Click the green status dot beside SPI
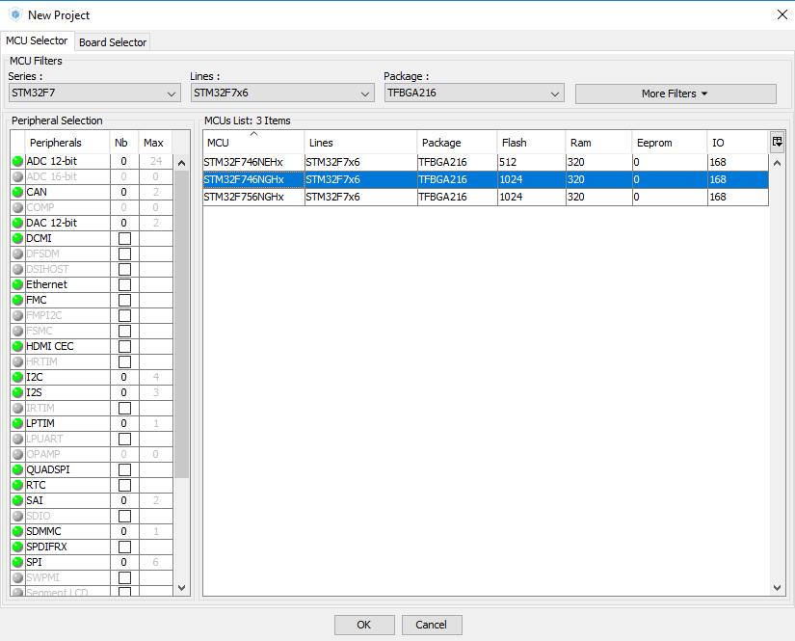The width and height of the screenshot is (795, 641). (17, 562)
